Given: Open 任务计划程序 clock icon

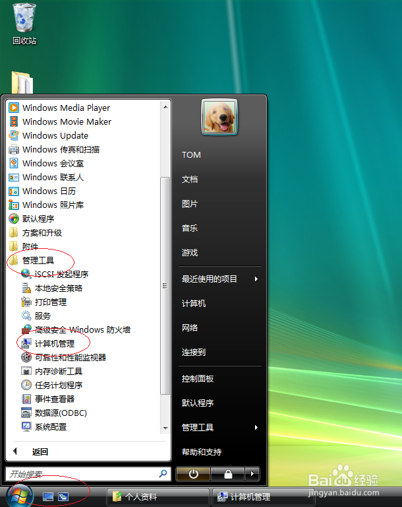Looking at the screenshot, I should 26,385.
